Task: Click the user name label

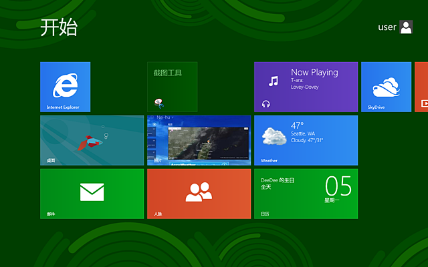Action: click(x=387, y=27)
